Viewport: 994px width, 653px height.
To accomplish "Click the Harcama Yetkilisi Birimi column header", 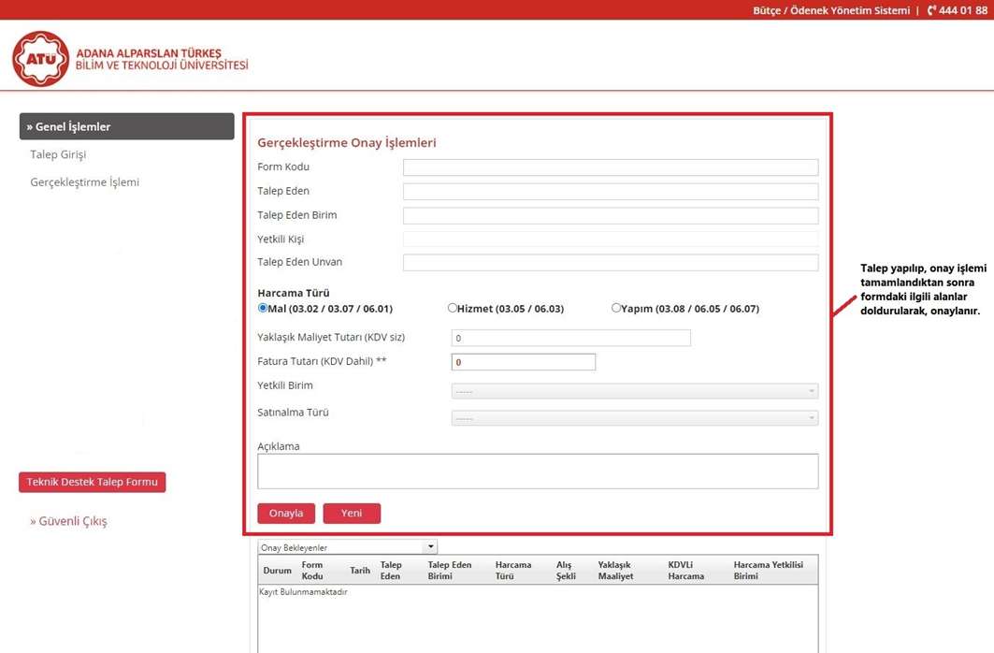I will [x=769, y=571].
